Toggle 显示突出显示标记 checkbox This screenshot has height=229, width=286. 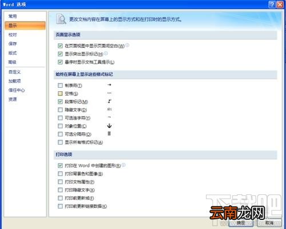60,54
